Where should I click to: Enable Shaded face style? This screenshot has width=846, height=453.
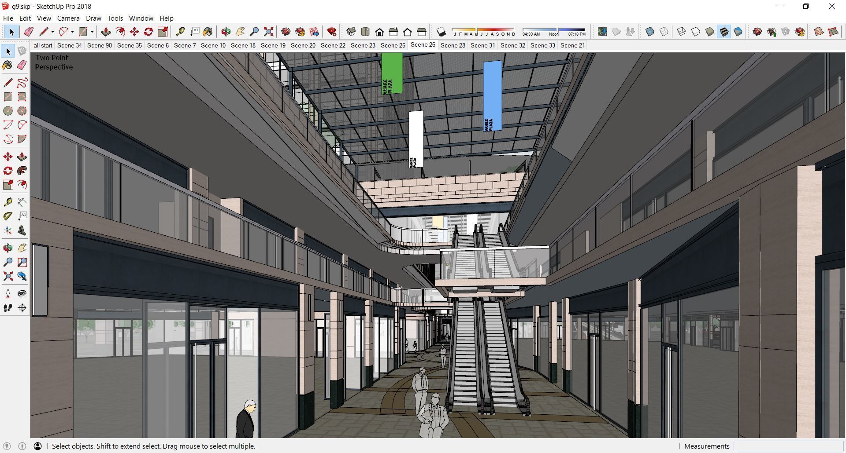point(710,32)
